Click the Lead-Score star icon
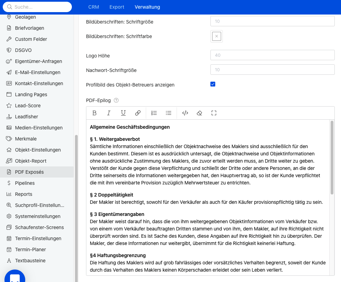Viewport: 341px width, 282px height. [x=9, y=106]
